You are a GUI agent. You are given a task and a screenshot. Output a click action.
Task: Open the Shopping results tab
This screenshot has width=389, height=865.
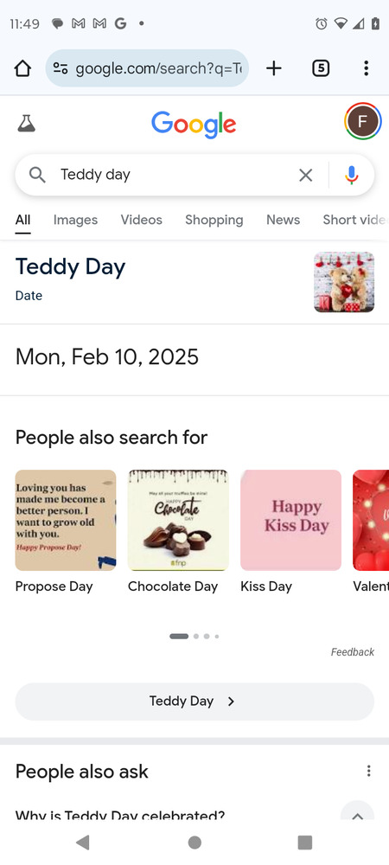pyautogui.click(x=214, y=220)
